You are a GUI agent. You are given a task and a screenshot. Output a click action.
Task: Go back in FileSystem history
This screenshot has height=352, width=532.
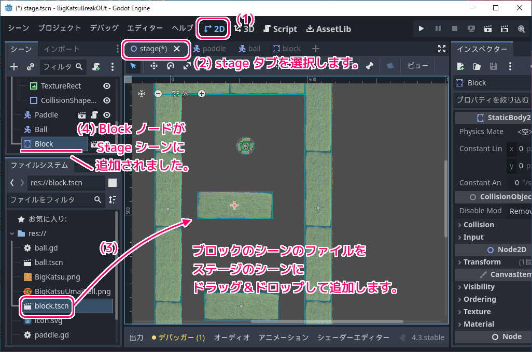[12, 183]
